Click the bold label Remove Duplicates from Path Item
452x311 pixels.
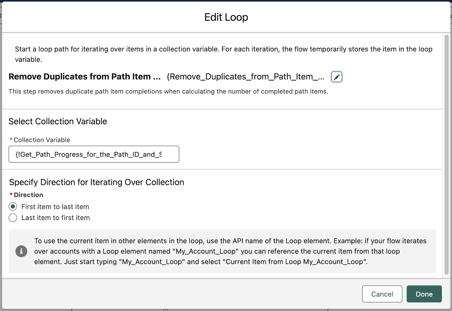pos(84,77)
